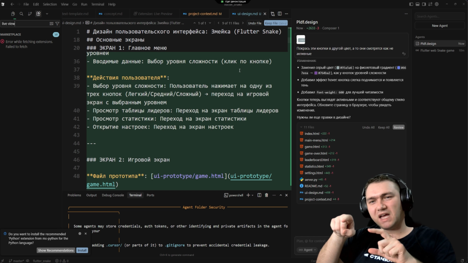Open editor more actions menu
The image size is (468, 263).
click(287, 14)
